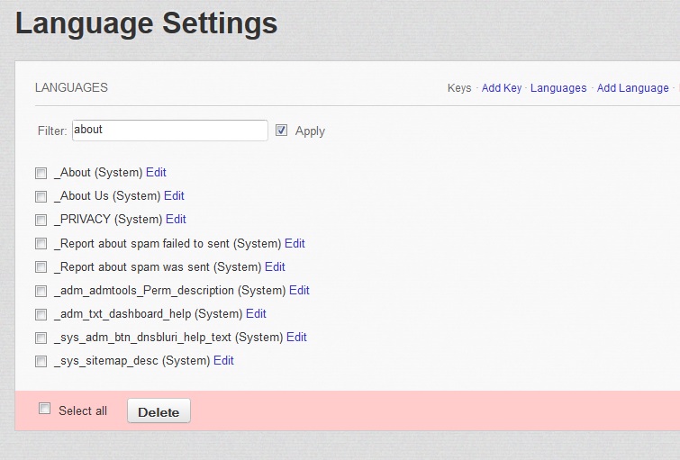Mark the _adm_txt_dashboard_help checkbox
This screenshot has height=460, width=680.
pyautogui.click(x=41, y=314)
